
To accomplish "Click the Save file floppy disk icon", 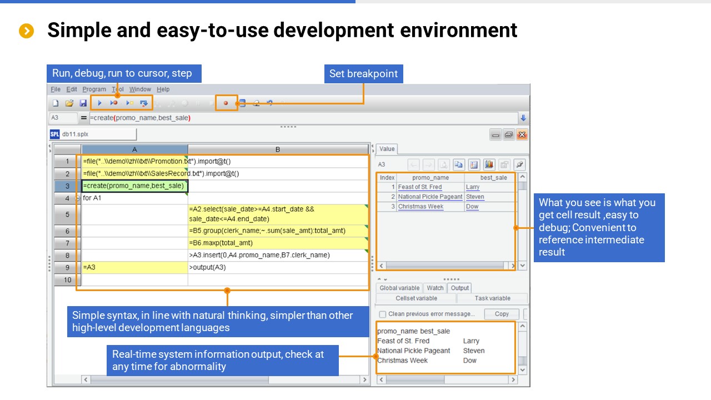I will point(83,103).
